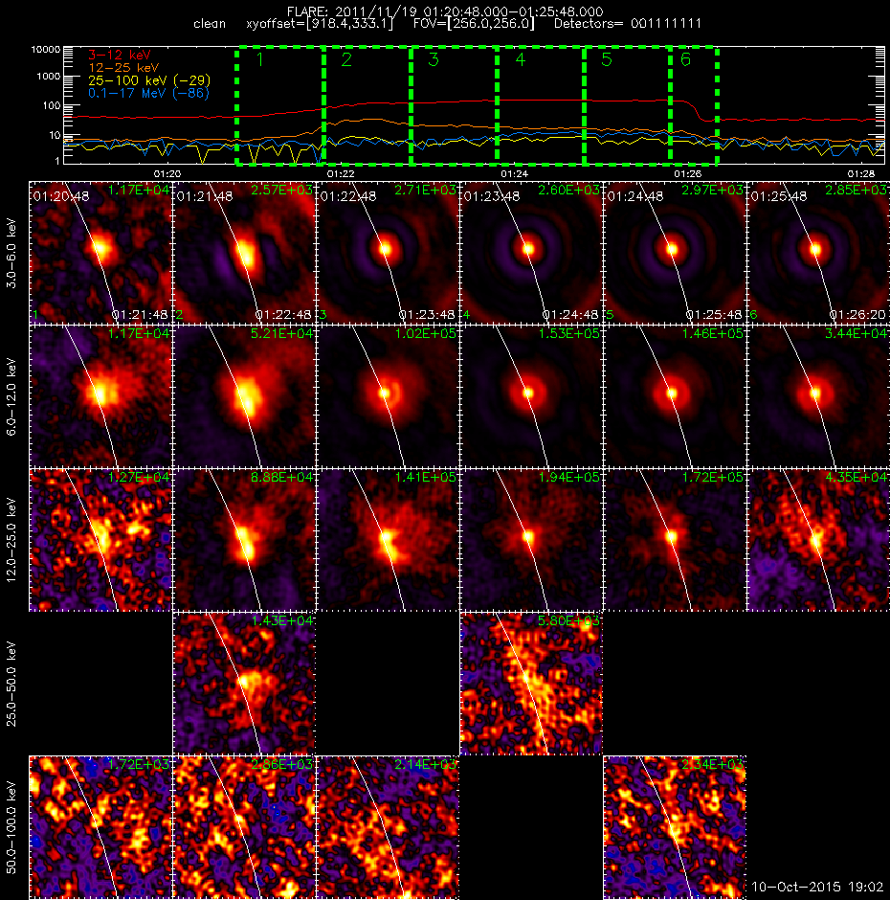Click the orange 12-25 keV legend entry

123,68
